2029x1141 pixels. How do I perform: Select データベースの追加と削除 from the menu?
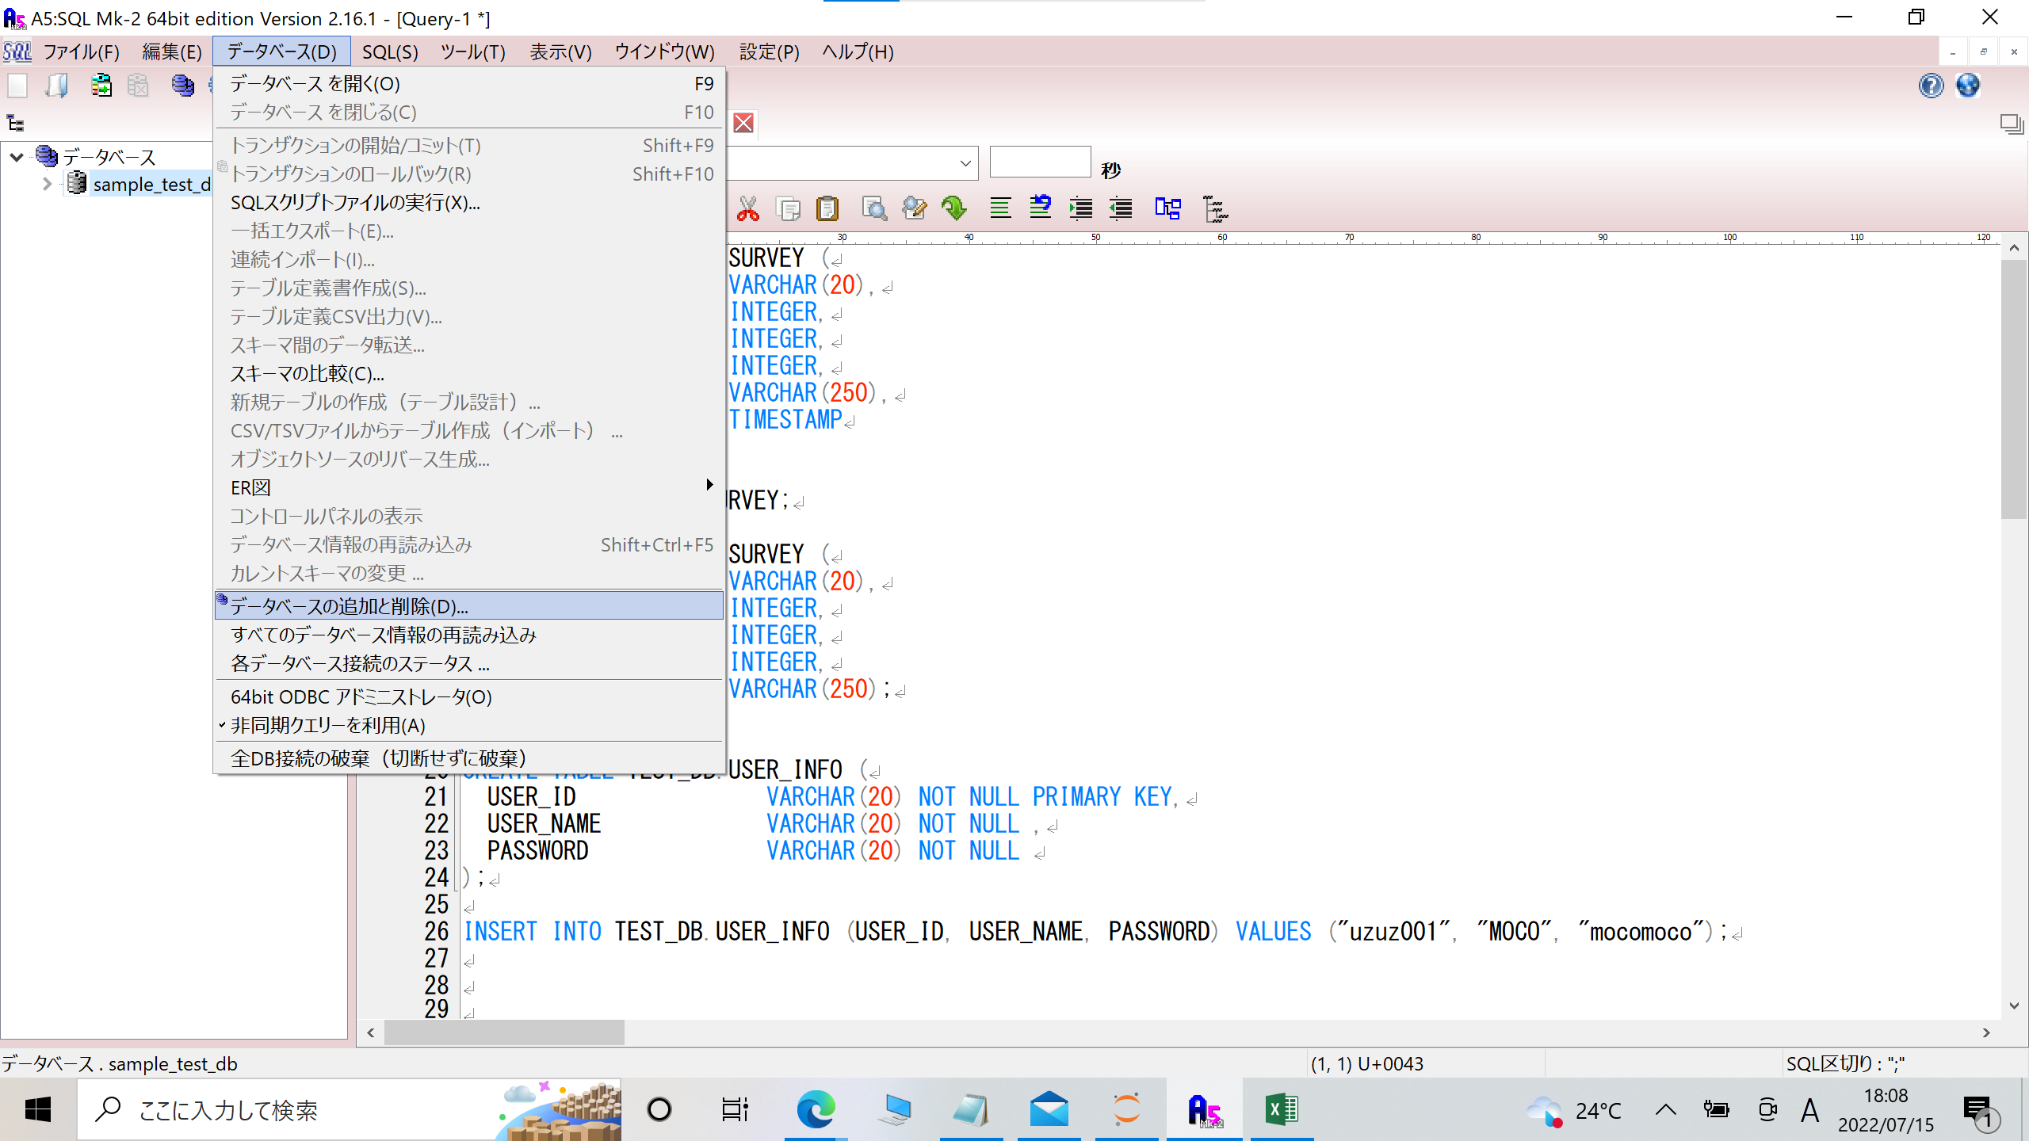coord(347,606)
